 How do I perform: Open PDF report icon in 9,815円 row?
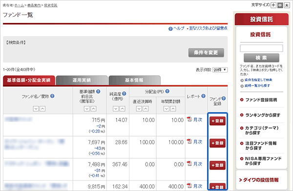pos(189,186)
